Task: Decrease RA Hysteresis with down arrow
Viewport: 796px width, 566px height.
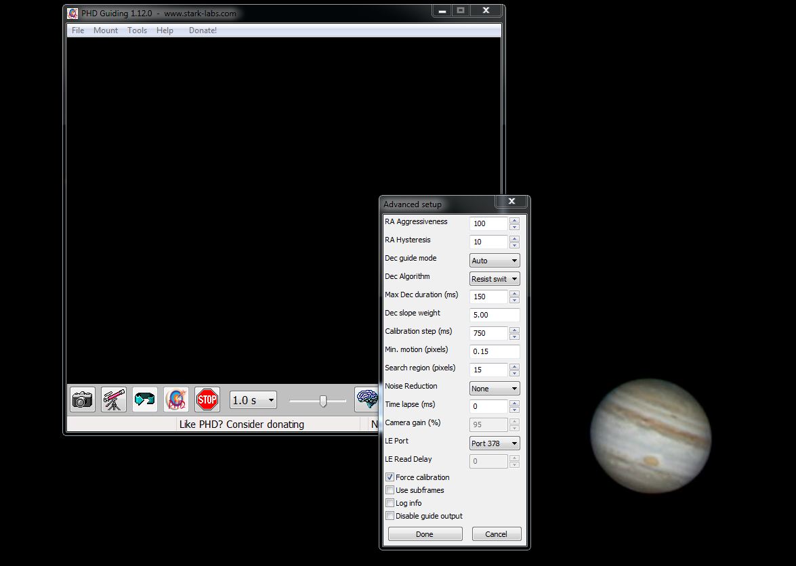Action: click(514, 246)
